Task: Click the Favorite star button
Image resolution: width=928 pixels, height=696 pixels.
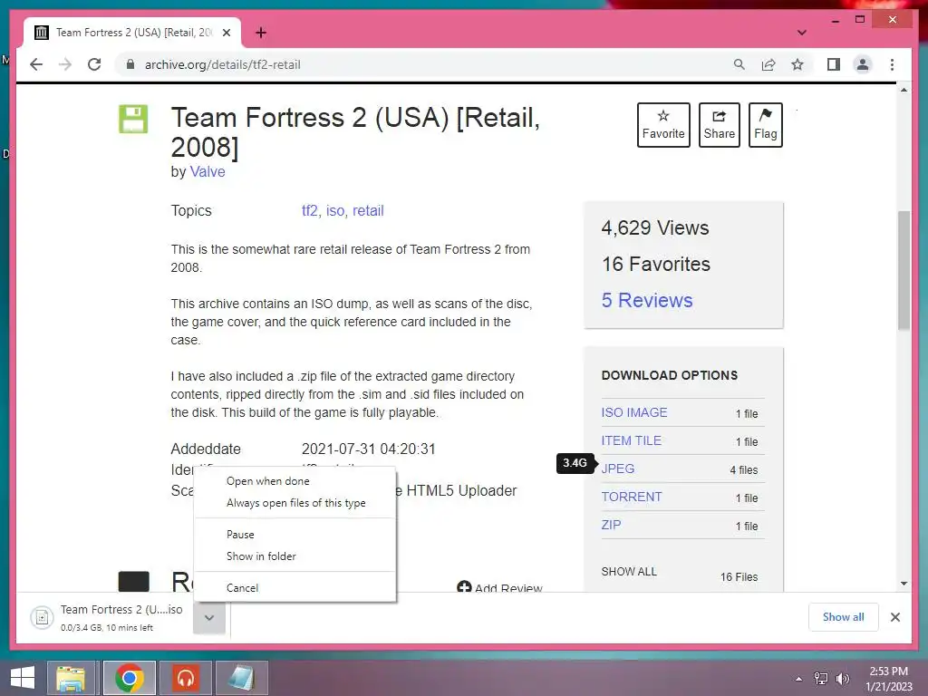Action: pos(662,125)
